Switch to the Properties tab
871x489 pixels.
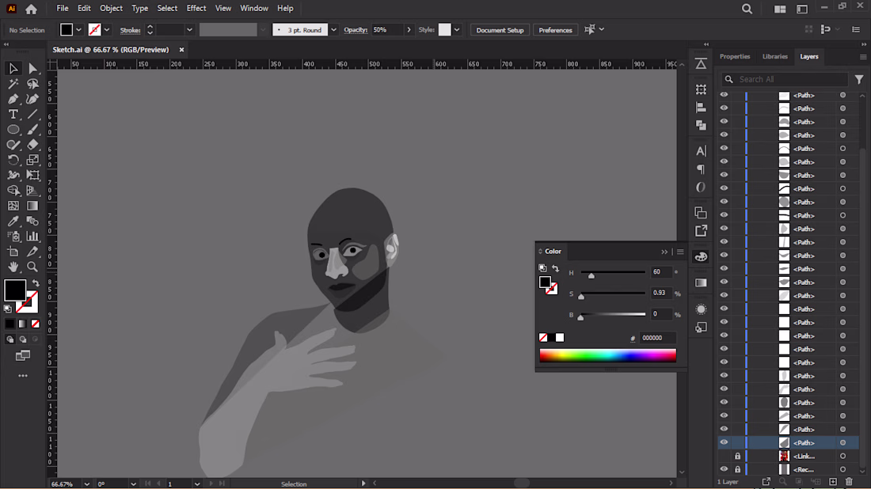[x=735, y=57]
